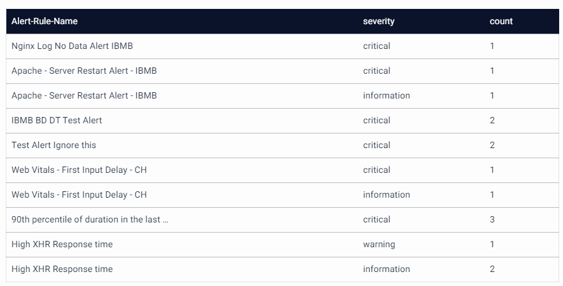Open the truncated 90th percentile of duration name
Screen dimensions: 563x286
pos(90,219)
